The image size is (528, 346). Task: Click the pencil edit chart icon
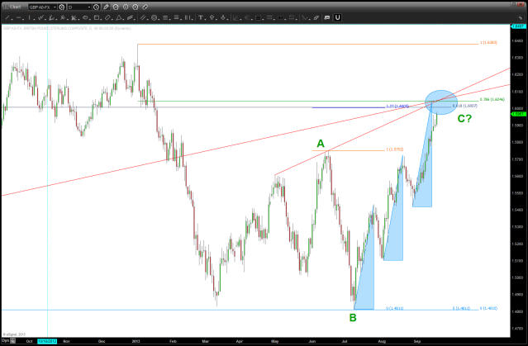click(106, 7)
